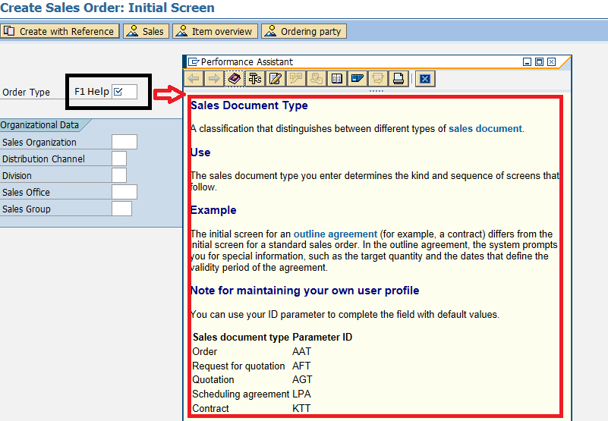Click the Edit Documentation pencil icon
The width and height of the screenshot is (608, 421).
click(276, 79)
